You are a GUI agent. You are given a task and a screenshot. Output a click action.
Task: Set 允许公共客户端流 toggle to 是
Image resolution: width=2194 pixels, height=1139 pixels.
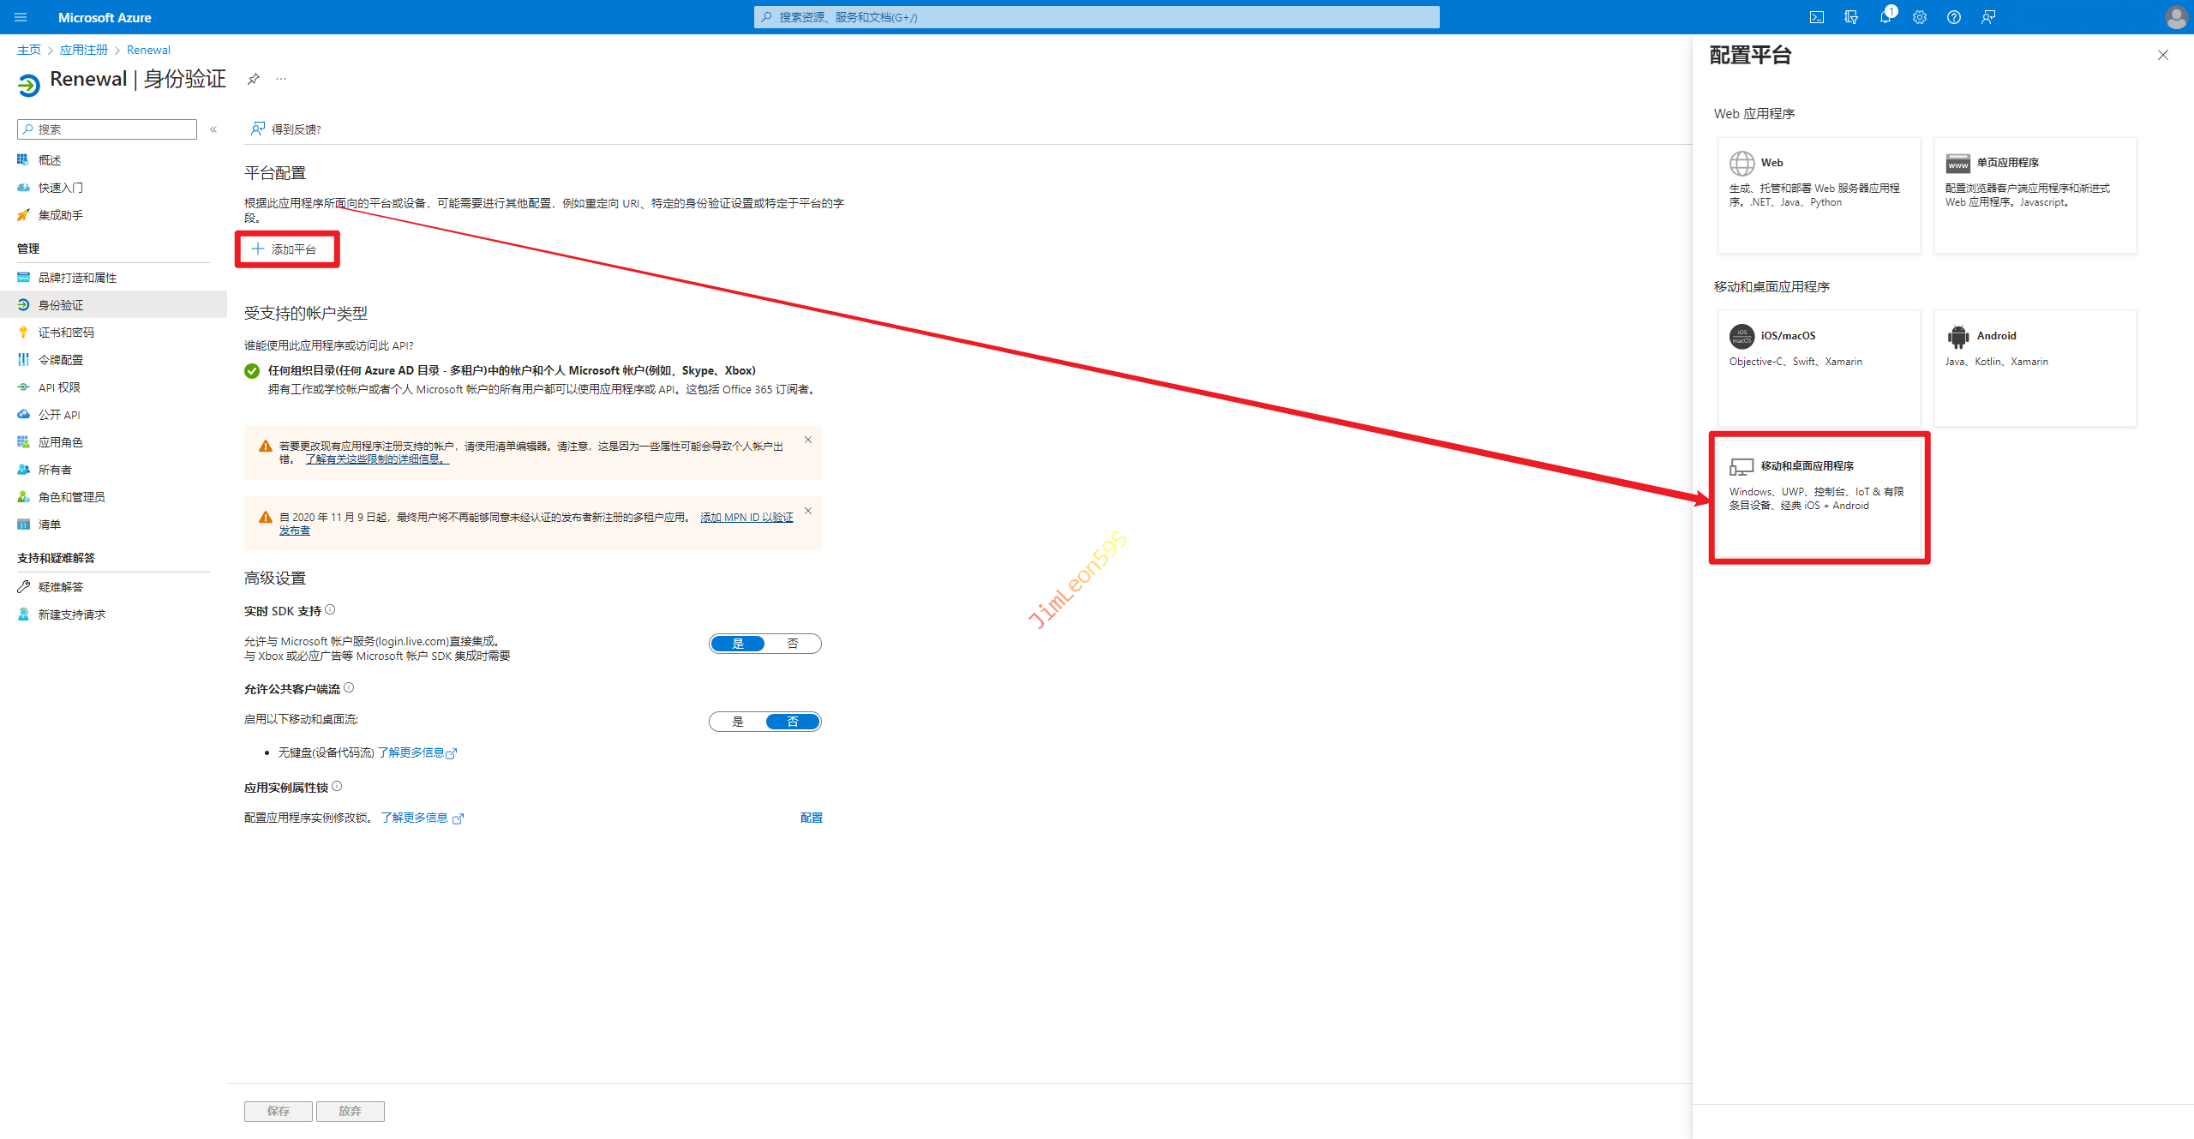738,722
